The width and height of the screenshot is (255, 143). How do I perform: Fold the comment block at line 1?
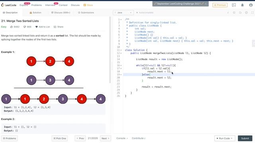[x=121, y=19]
